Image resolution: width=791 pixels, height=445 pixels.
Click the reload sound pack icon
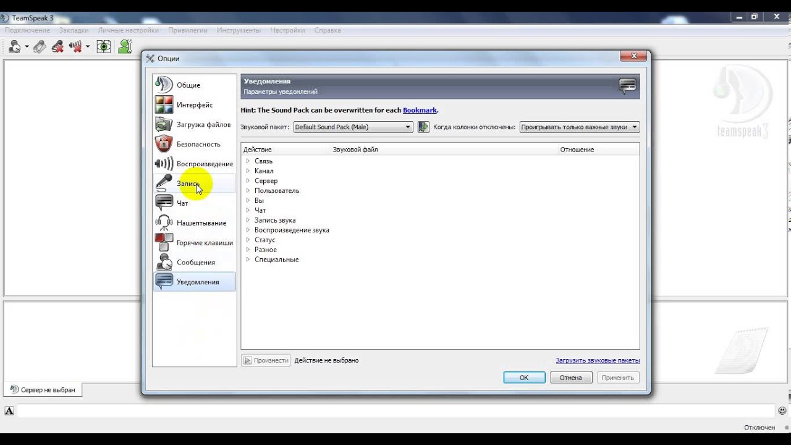423,127
